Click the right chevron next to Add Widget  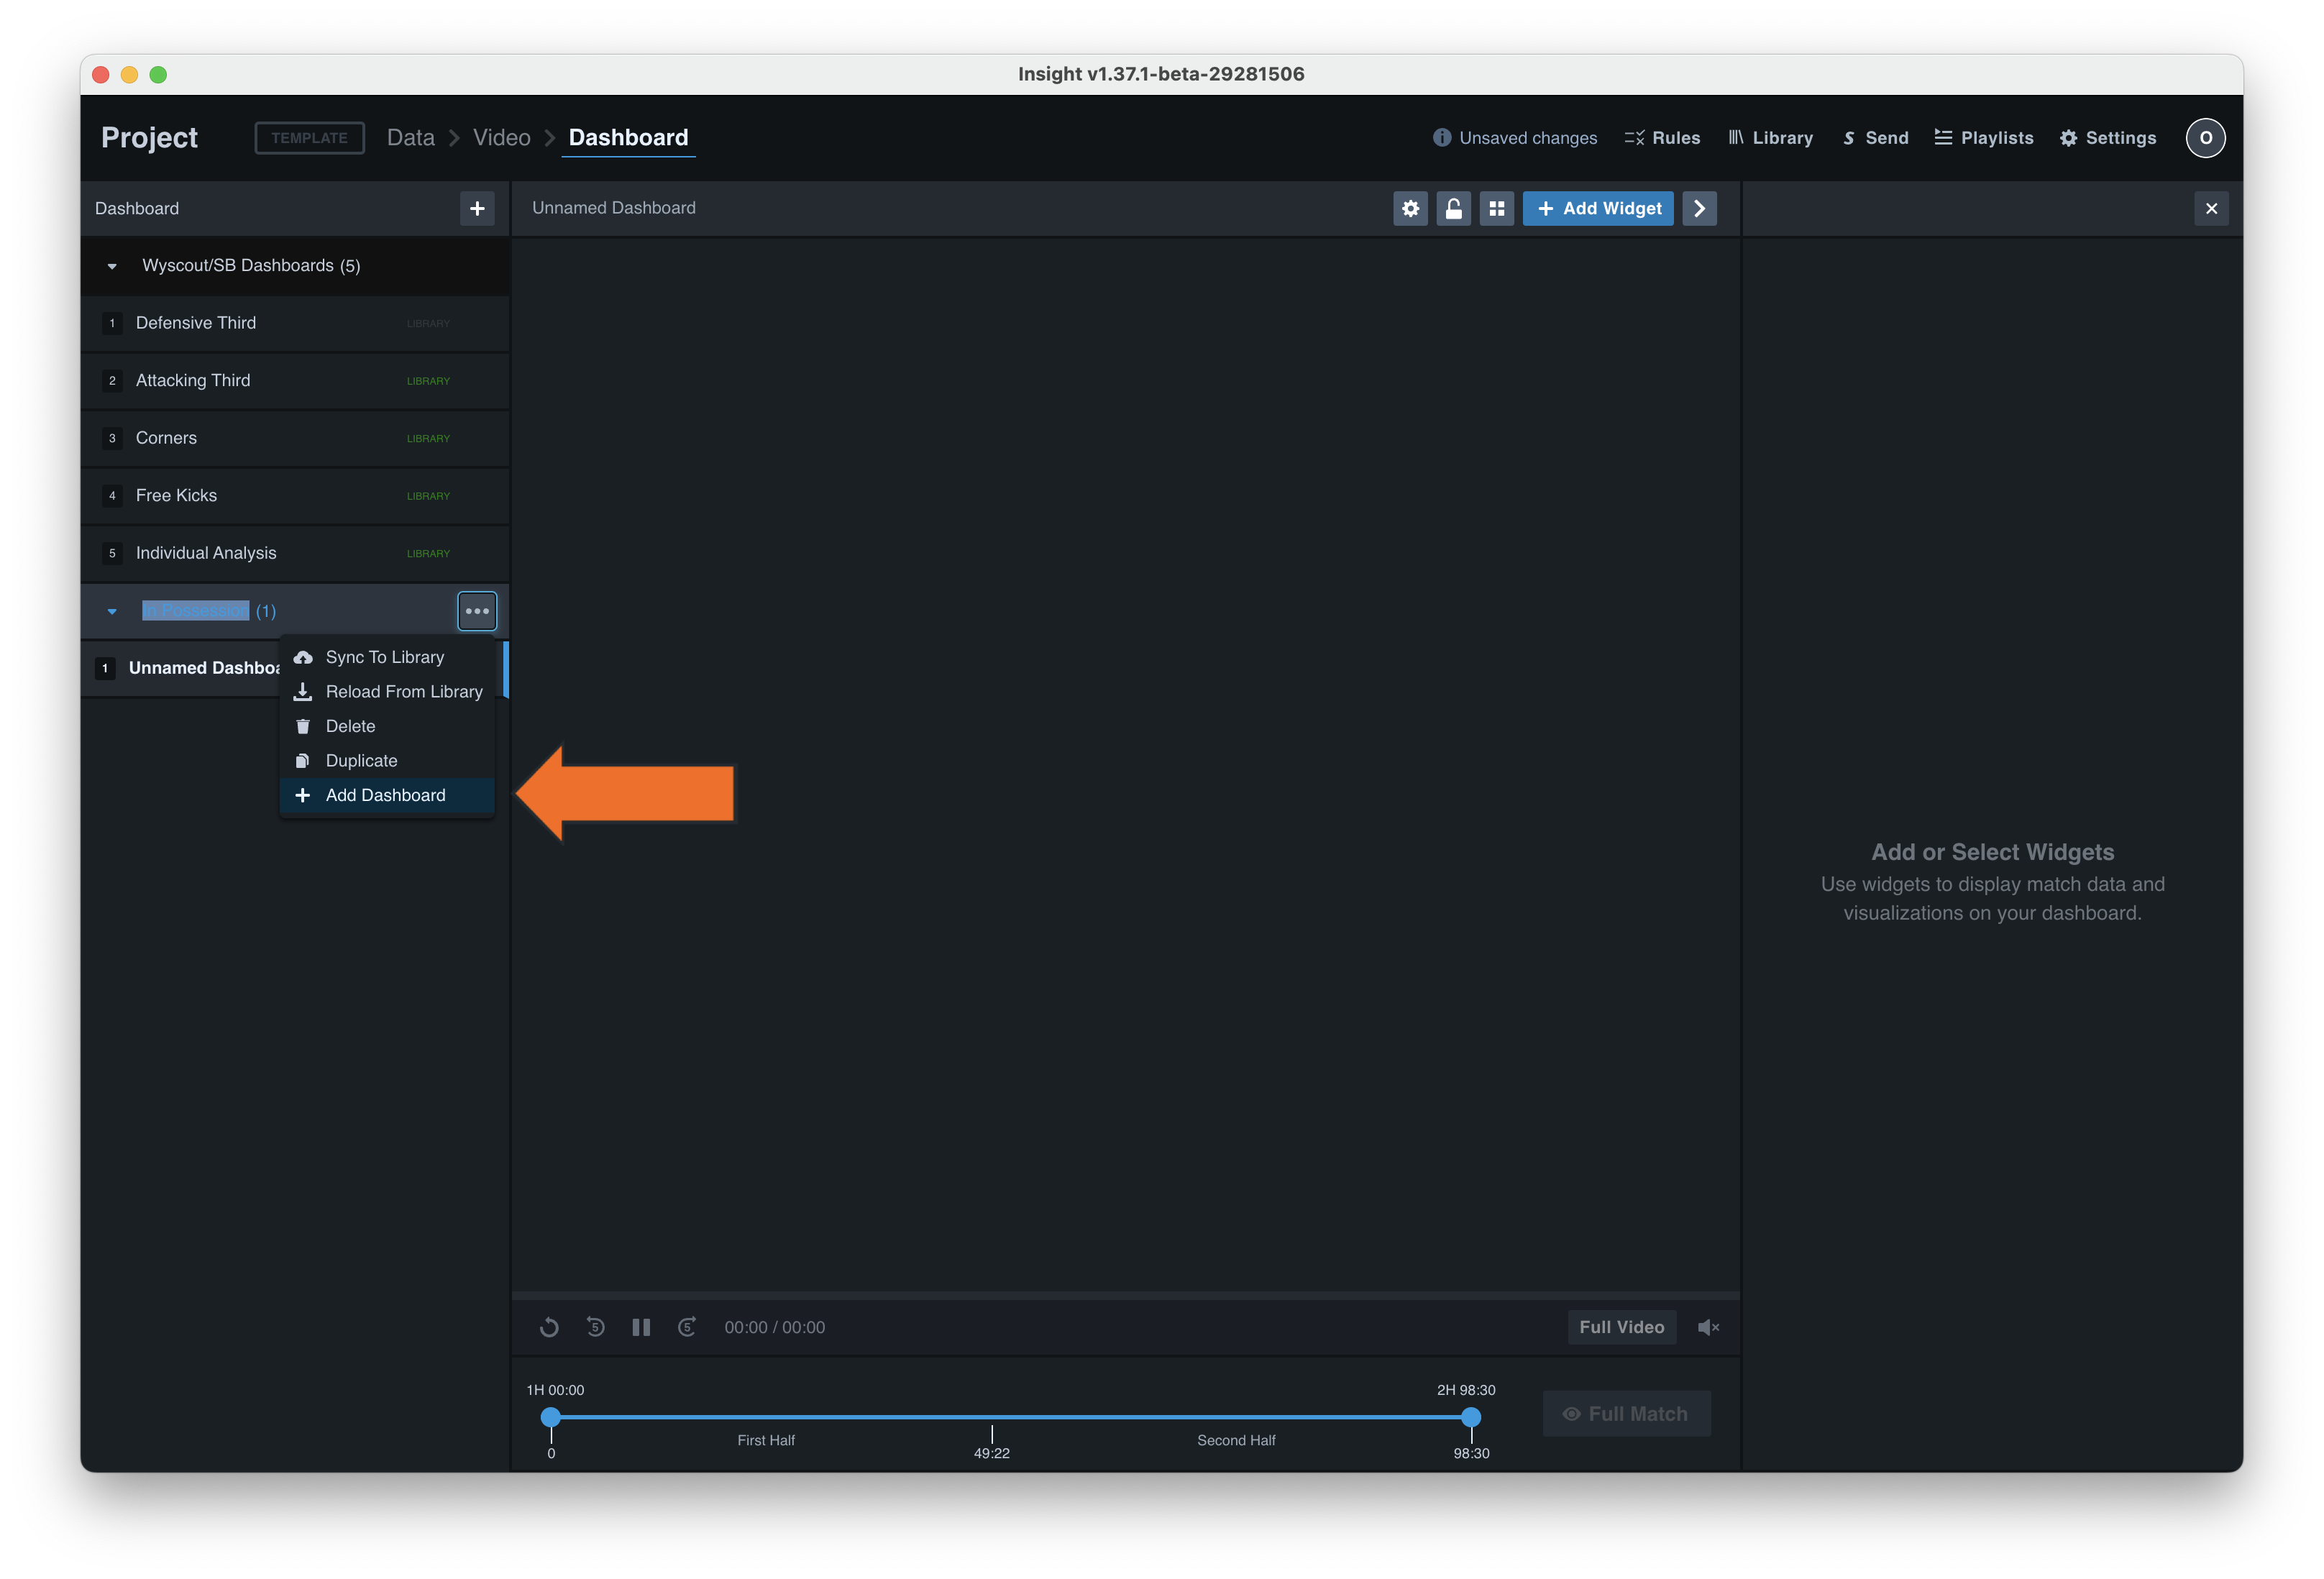[1699, 208]
